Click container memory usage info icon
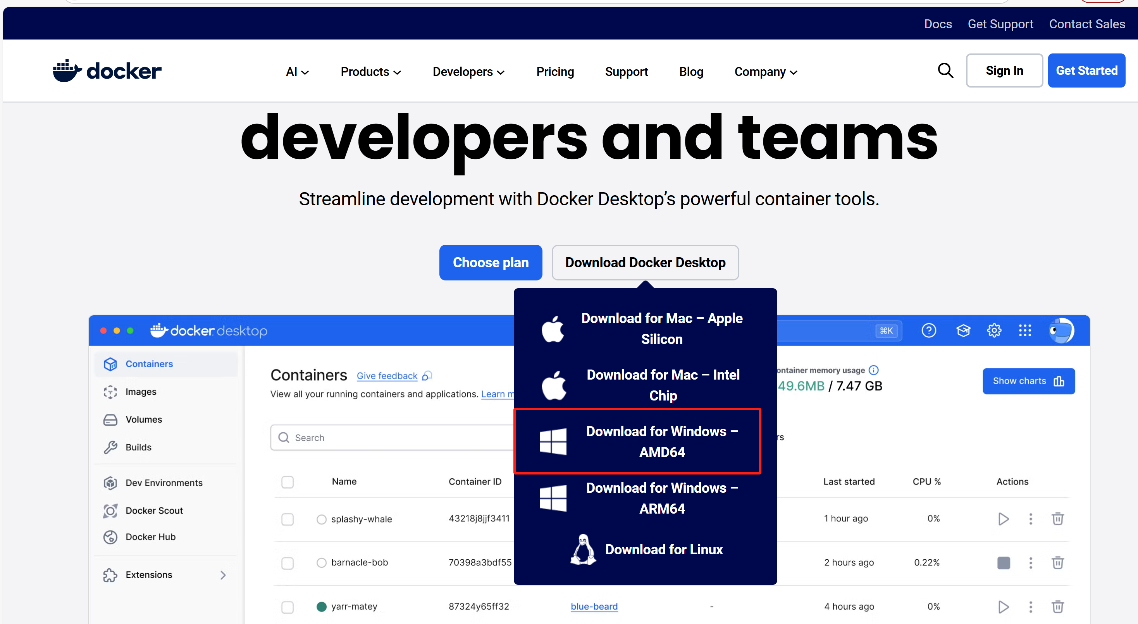The height and width of the screenshot is (624, 1138). 873,370
